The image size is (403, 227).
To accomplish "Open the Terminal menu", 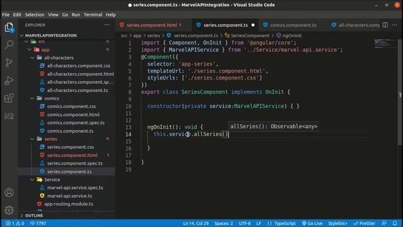I will click(93, 15).
